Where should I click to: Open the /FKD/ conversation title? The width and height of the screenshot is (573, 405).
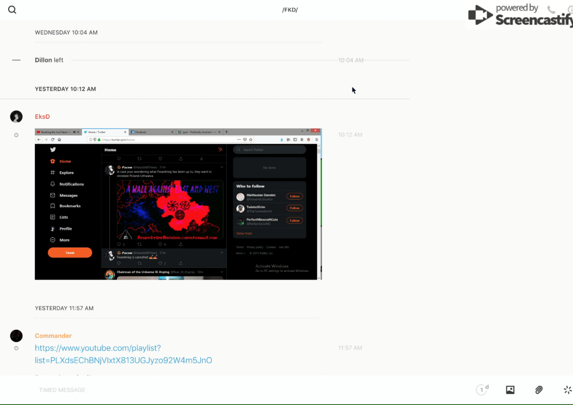[x=290, y=10]
